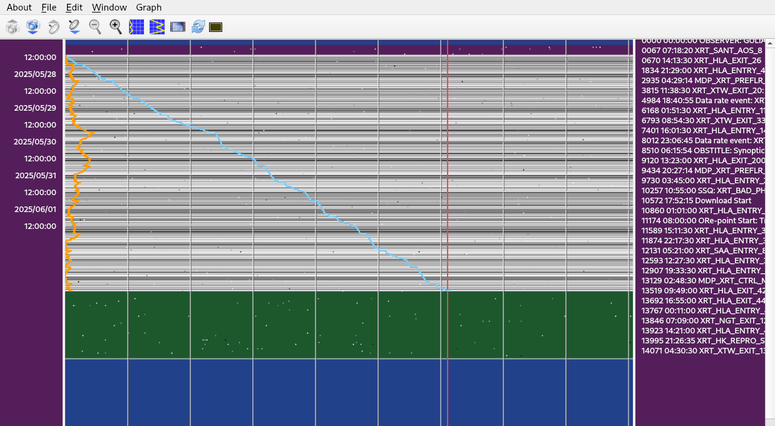Click the dark olive rectangle color swatch
The height and width of the screenshot is (426, 775).
pyautogui.click(x=216, y=27)
